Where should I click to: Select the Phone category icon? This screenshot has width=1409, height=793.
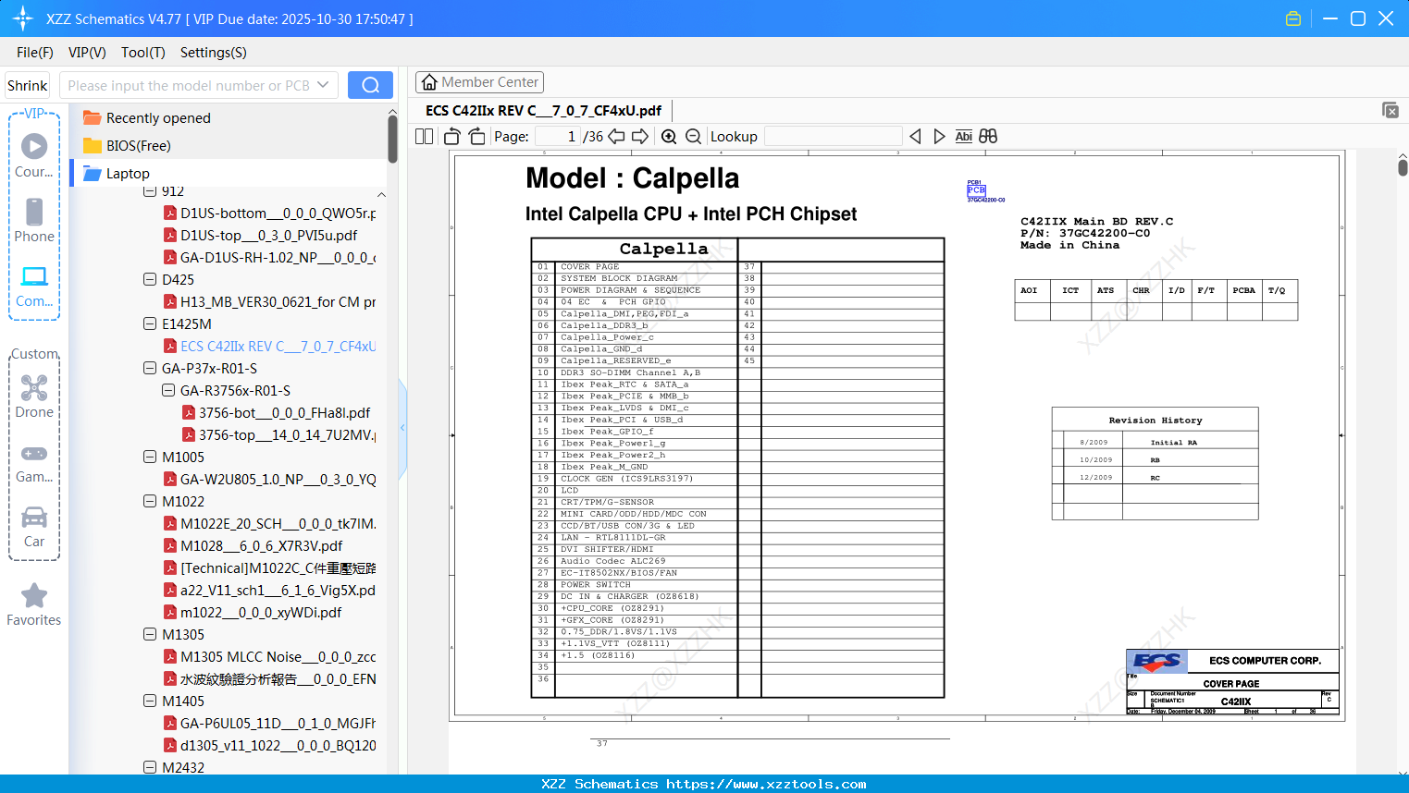tap(34, 221)
